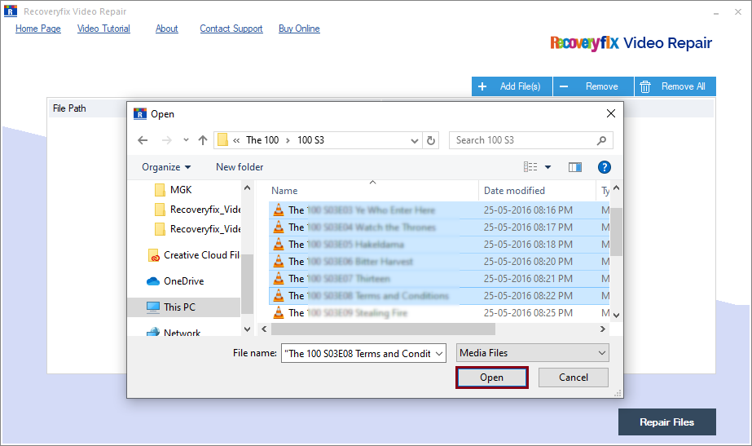Expand the File name dropdown arrow
Image resolution: width=752 pixels, height=446 pixels.
(x=439, y=353)
